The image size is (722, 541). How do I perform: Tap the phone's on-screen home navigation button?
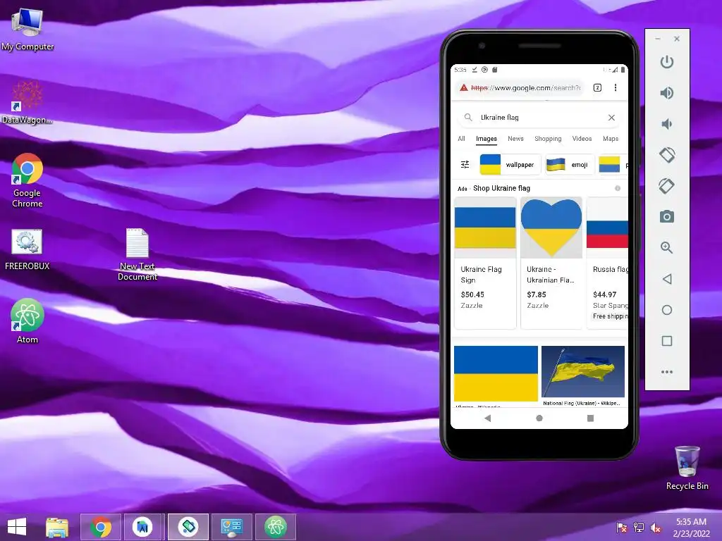(x=539, y=418)
